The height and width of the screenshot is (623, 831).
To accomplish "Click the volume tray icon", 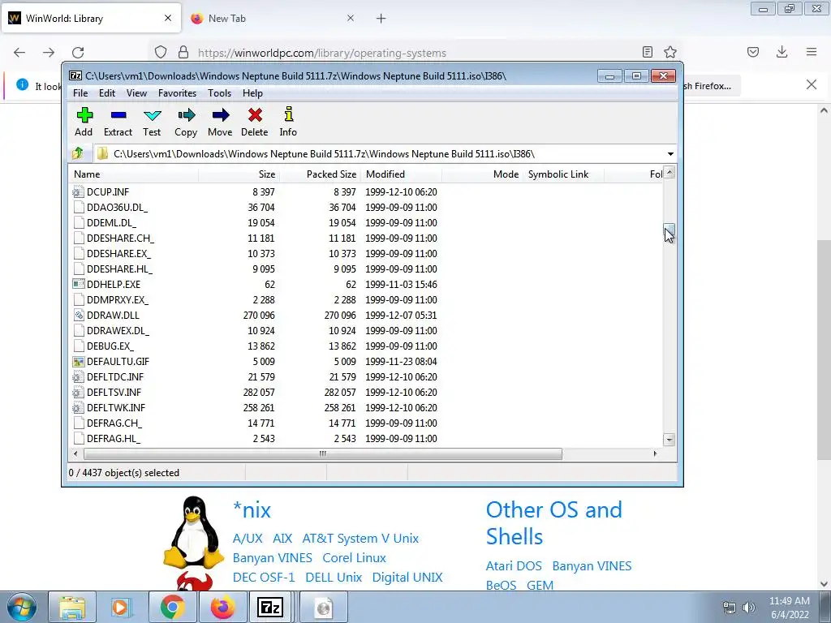I will click(x=749, y=607).
